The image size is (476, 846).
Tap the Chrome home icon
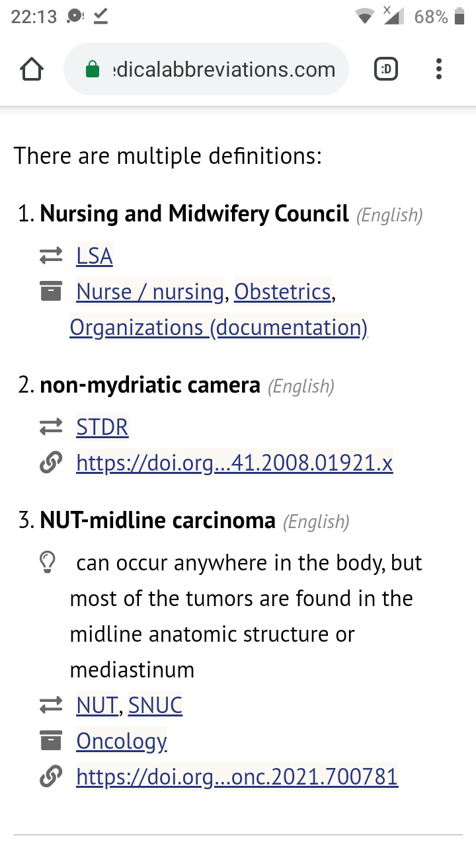pos(32,69)
